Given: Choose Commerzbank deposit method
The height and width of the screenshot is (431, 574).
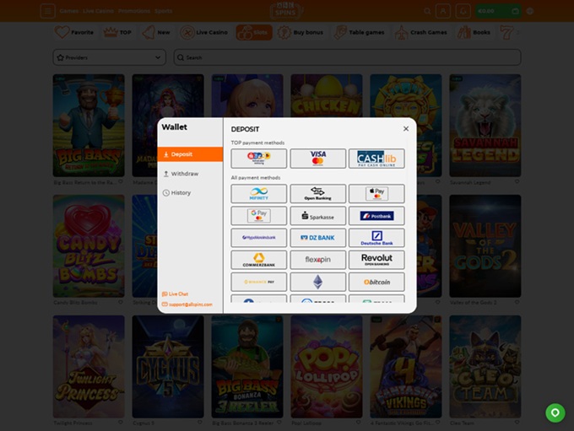Looking at the screenshot, I should coord(258,260).
